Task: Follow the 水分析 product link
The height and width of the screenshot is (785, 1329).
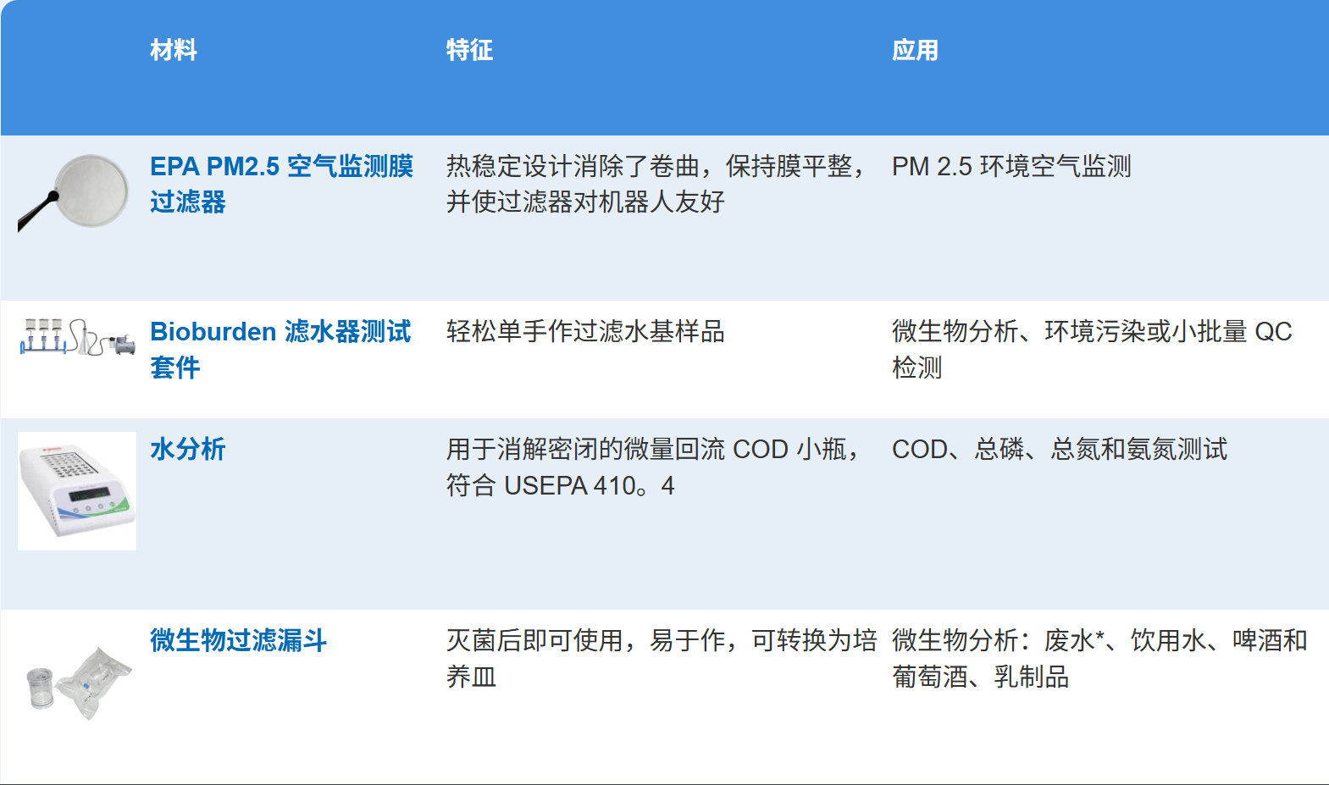Action: (188, 449)
